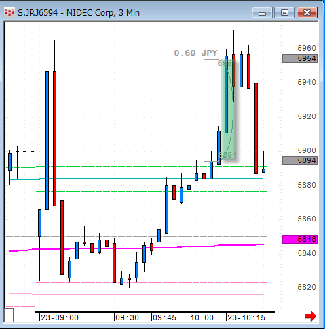Click the magenta 5848 price label
The image size is (325, 329).
click(x=300, y=239)
